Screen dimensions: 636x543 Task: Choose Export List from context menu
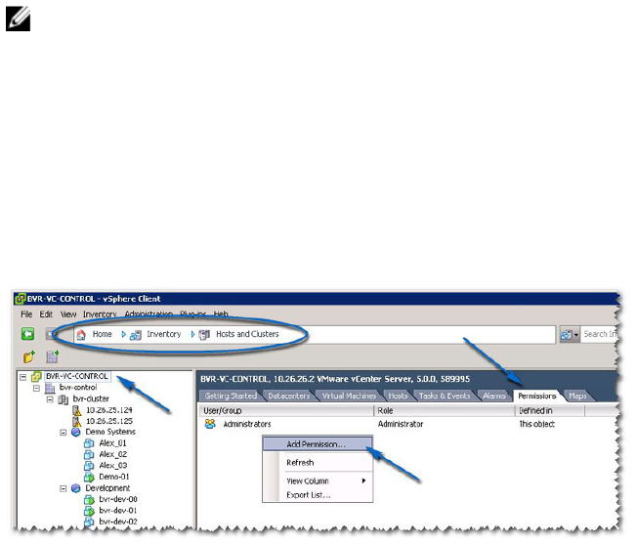tap(318, 495)
